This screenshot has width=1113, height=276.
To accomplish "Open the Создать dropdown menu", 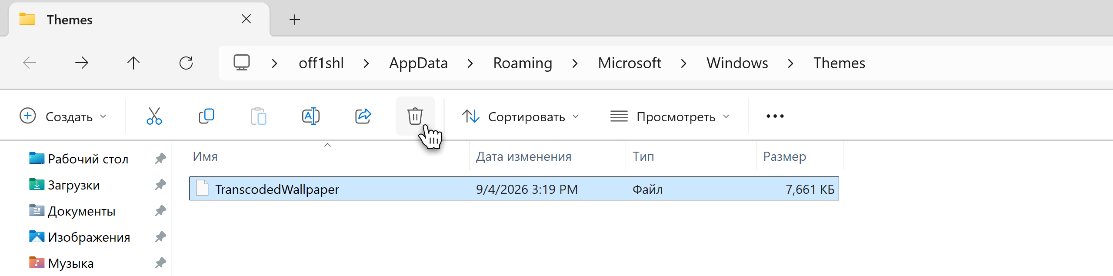I will point(63,116).
